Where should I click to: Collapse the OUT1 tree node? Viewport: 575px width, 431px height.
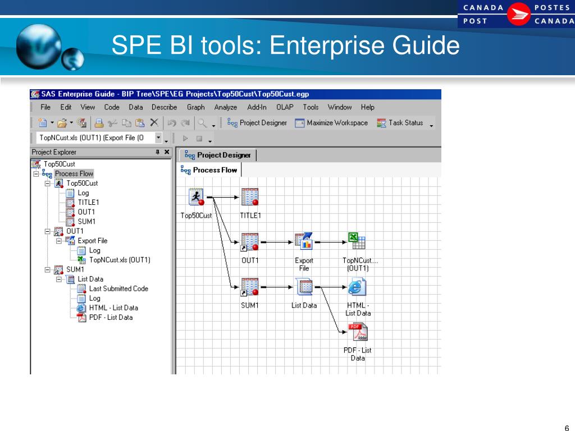47,231
